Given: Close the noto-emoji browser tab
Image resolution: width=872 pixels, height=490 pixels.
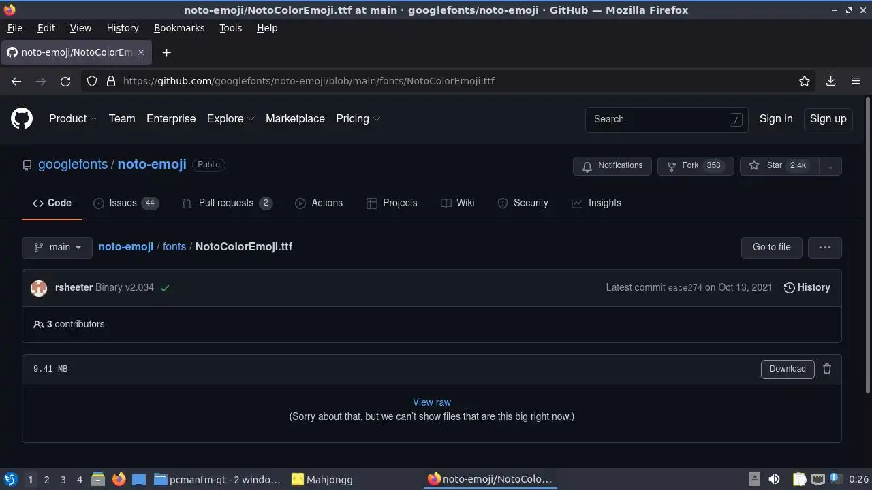Looking at the screenshot, I should coord(141,52).
